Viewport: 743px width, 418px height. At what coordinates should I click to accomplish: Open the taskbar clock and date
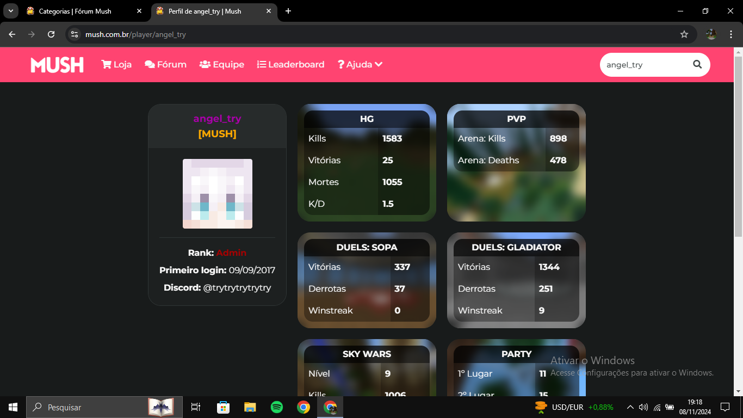[x=694, y=407]
